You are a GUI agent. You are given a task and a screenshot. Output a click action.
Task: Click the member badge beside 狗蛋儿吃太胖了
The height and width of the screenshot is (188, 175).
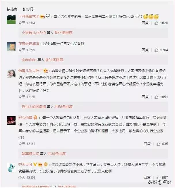click(x=46, y=71)
